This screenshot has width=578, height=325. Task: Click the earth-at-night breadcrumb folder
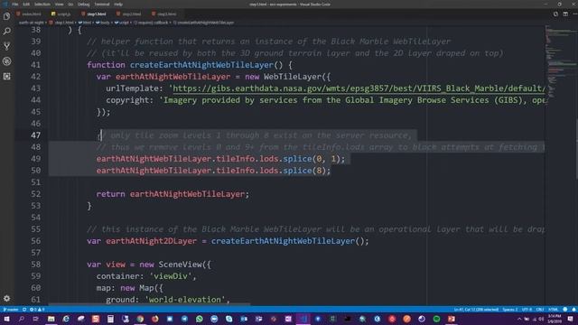point(31,23)
